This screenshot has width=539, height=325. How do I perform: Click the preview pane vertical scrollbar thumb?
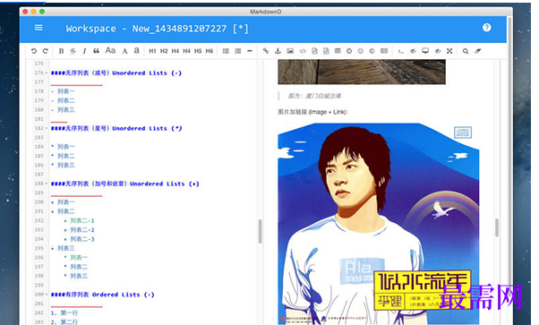pyautogui.click(x=497, y=227)
